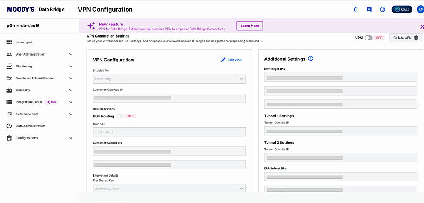The width and height of the screenshot is (424, 203).
Task: Click the Tunnel 1 Outside IP field
Action: [340, 131]
